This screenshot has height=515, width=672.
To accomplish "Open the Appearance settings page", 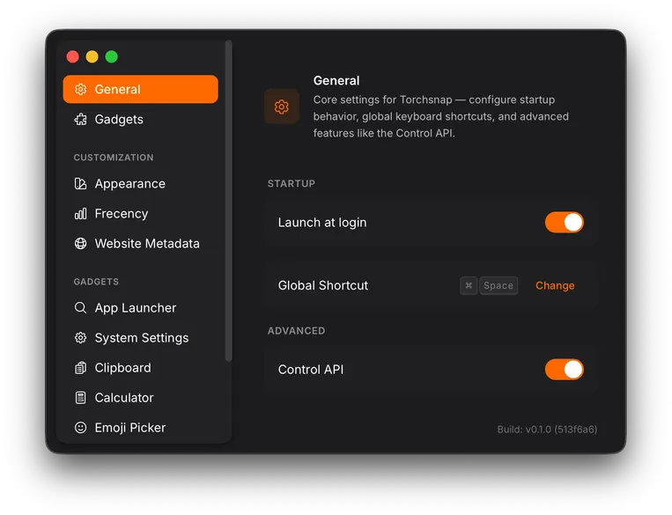I will [x=141, y=183].
